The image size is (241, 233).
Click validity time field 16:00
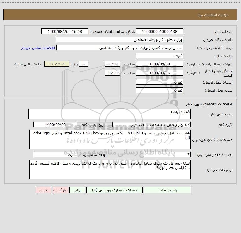[112, 73]
